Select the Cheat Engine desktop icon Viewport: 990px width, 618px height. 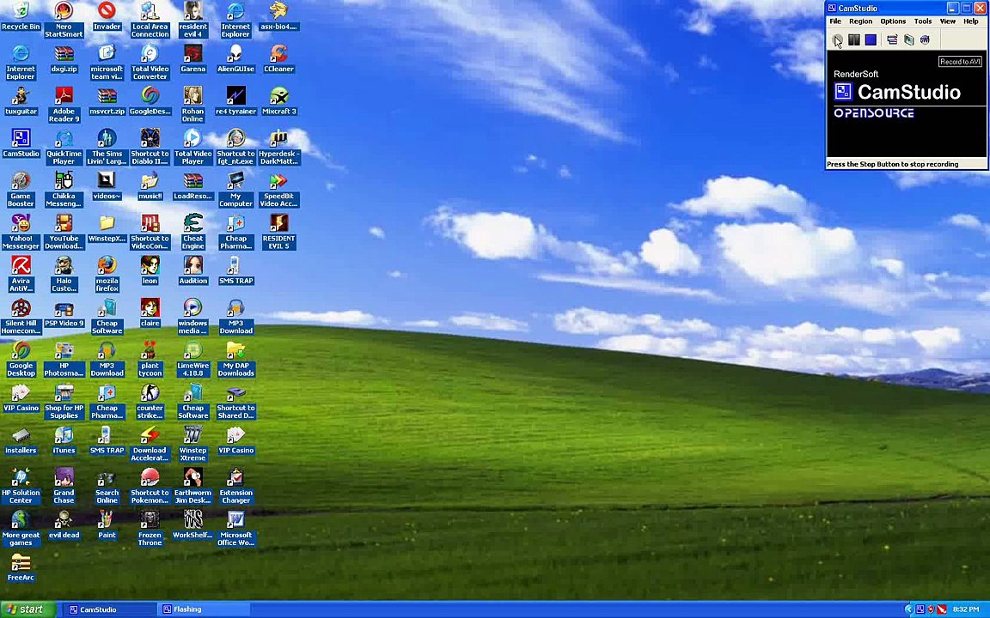tap(192, 232)
